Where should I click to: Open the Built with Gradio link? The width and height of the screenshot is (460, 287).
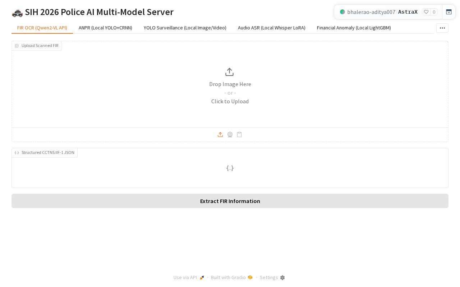click(x=232, y=278)
